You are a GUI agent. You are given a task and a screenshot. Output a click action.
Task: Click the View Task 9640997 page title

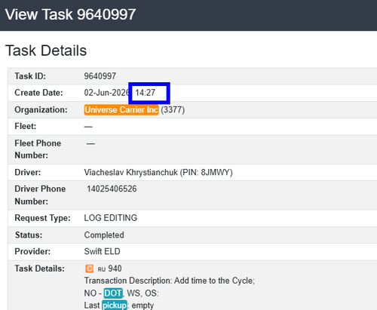click(x=70, y=14)
